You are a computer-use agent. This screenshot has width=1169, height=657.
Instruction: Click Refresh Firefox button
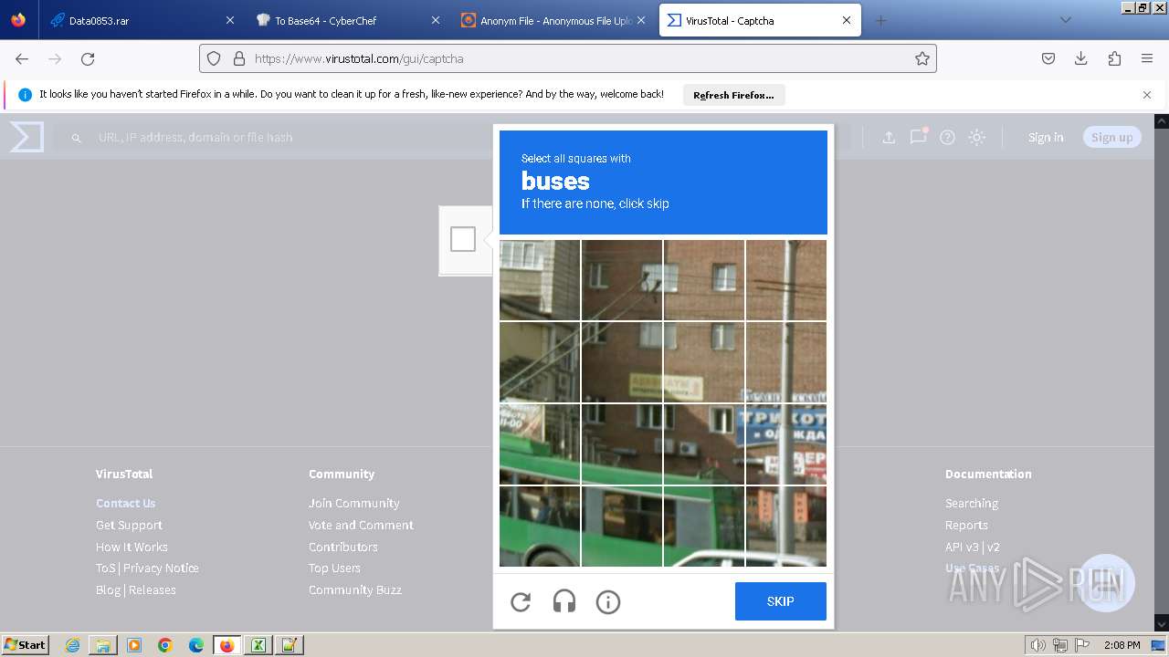click(733, 95)
